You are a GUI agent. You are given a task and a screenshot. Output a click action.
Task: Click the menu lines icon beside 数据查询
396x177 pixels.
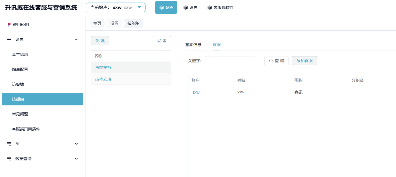click(9, 159)
